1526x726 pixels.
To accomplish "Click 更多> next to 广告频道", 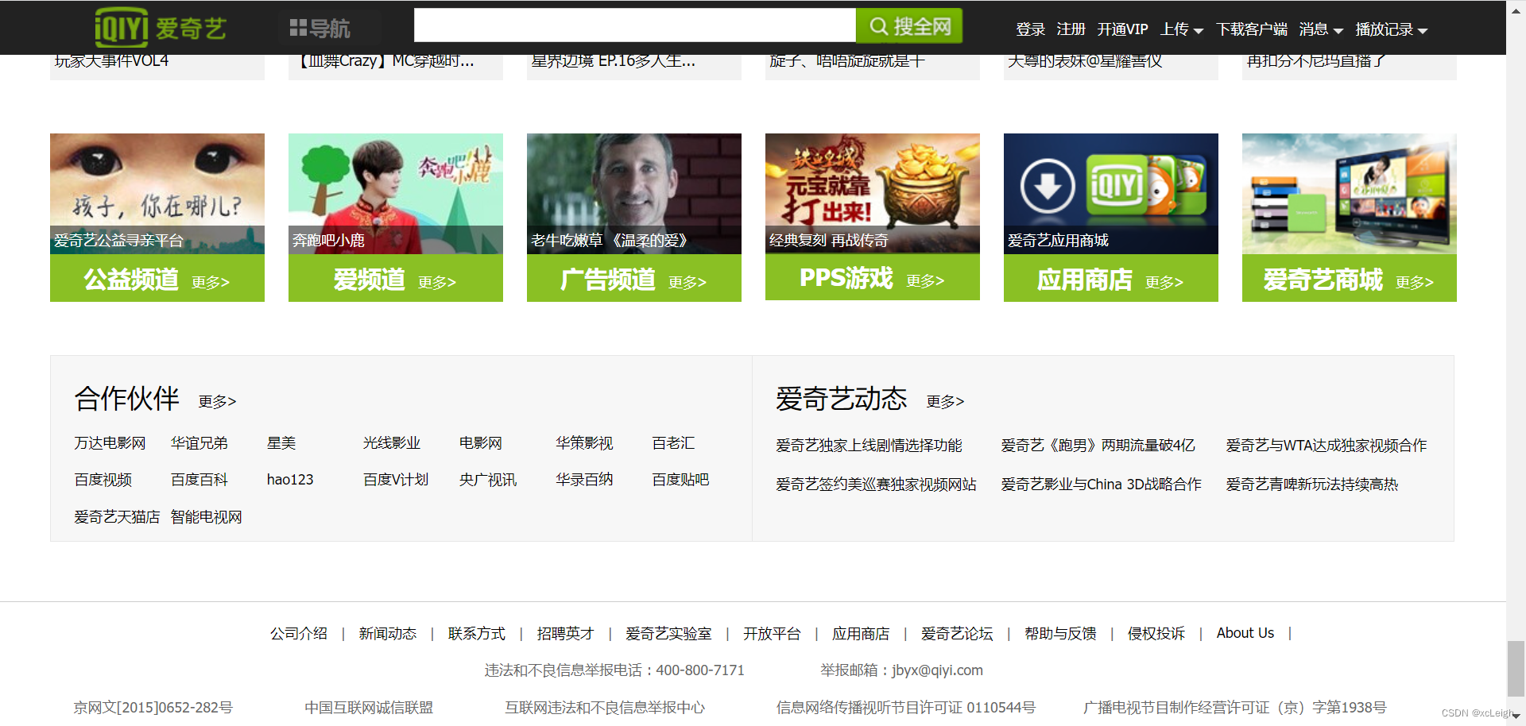I will tap(687, 282).
